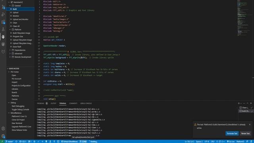The height and width of the screenshot is (143, 254).
Task: Open errors and warnings count in status bar
Action: tap(23, 141)
